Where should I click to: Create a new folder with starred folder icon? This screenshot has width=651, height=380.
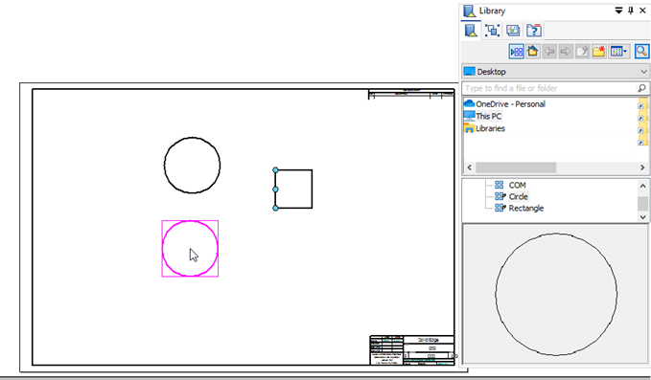tap(598, 52)
